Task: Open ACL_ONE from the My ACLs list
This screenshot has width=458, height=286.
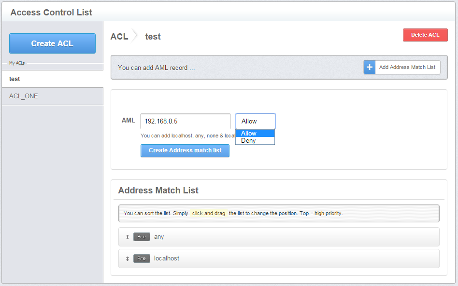Action: (x=52, y=96)
